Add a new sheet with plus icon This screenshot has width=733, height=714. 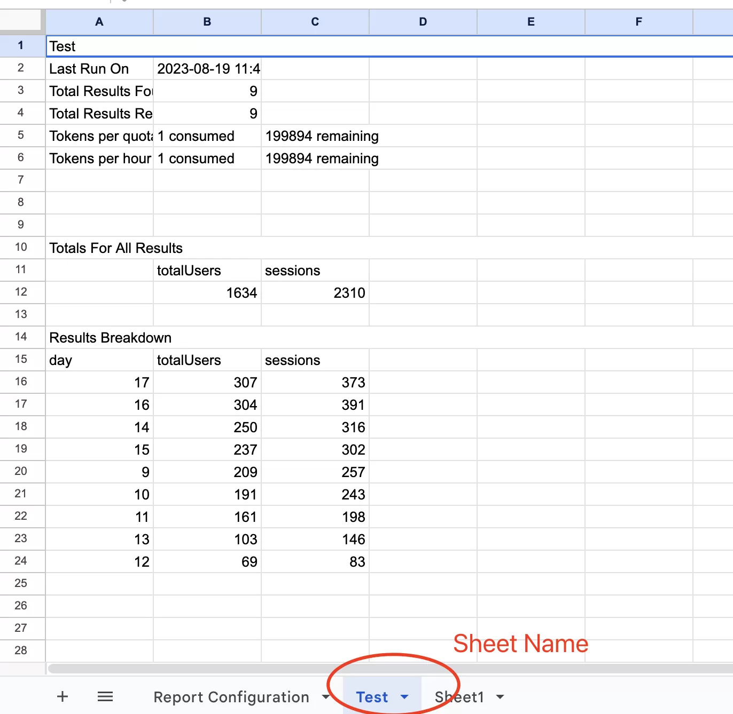[63, 696]
